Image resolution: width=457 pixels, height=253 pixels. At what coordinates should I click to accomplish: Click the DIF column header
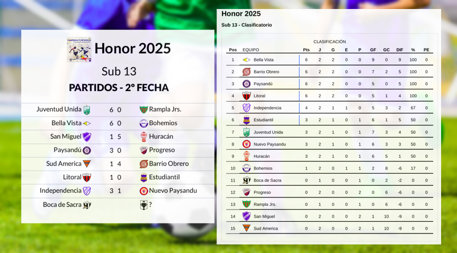tap(400, 50)
